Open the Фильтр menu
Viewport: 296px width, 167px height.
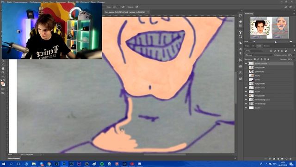(71, 2)
